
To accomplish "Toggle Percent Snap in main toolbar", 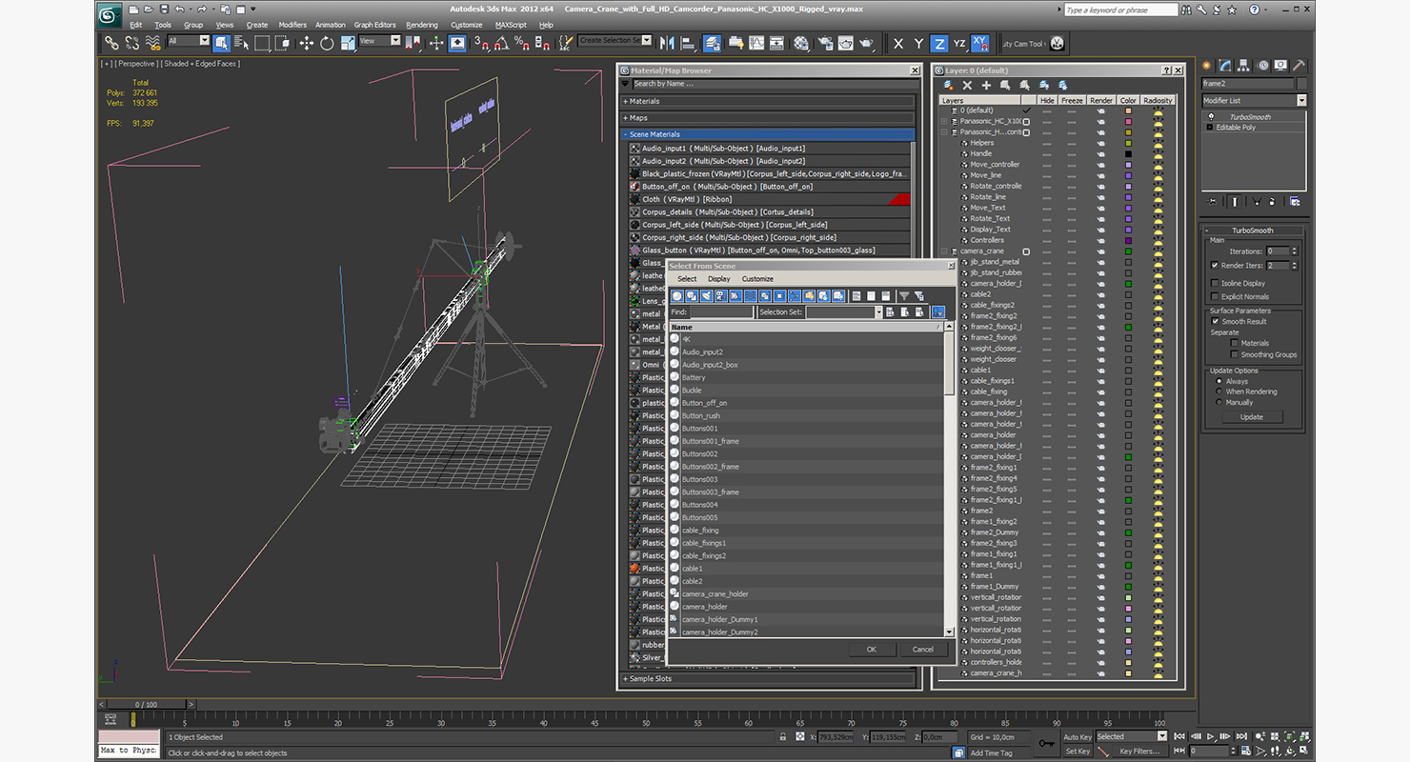I will click(522, 43).
